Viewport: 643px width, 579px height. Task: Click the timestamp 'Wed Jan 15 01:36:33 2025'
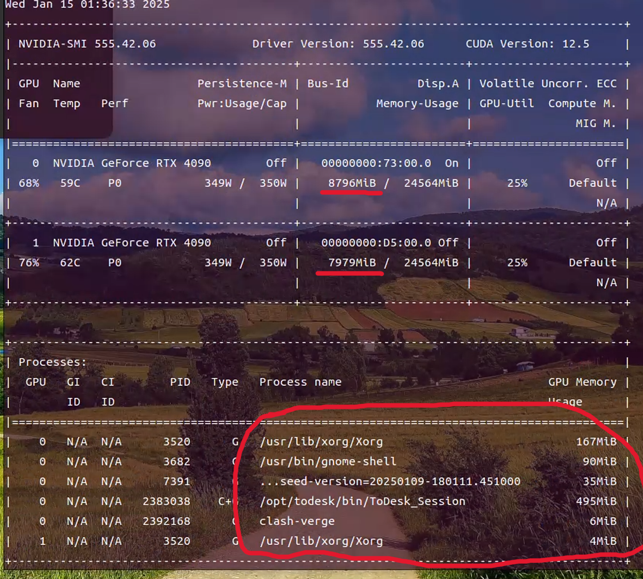click(87, 4)
